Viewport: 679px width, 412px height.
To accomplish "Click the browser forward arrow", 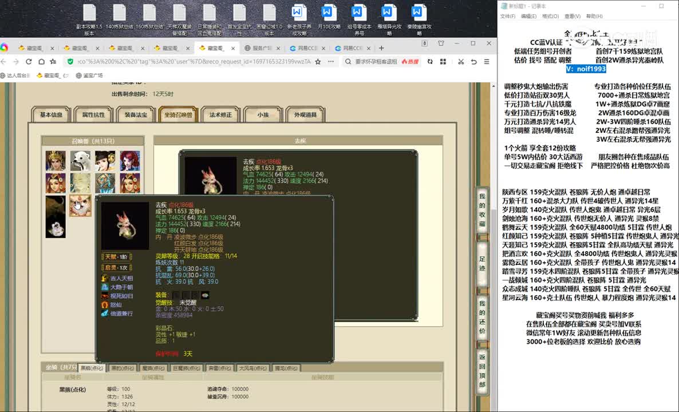I will pos(16,61).
